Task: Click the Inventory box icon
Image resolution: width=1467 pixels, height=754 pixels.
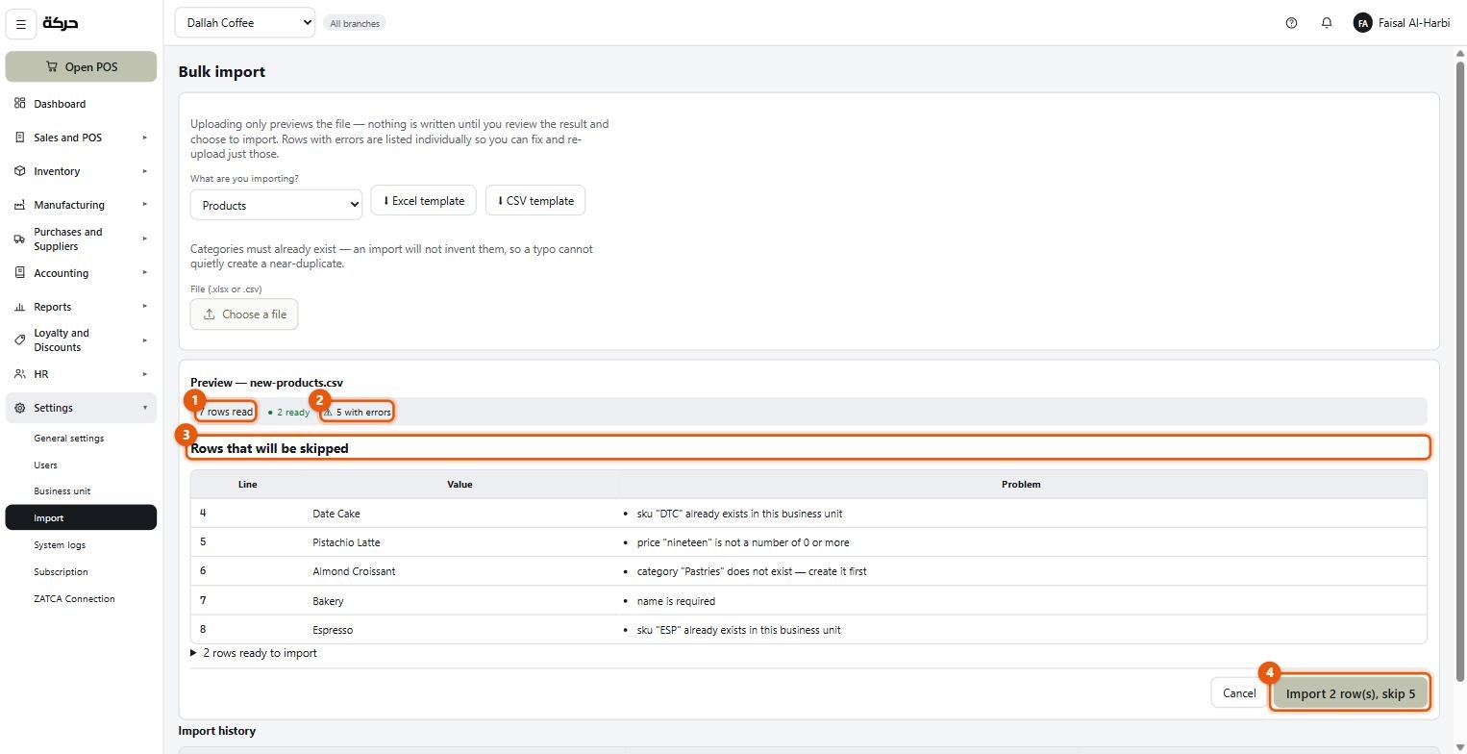Action: pyautogui.click(x=19, y=171)
